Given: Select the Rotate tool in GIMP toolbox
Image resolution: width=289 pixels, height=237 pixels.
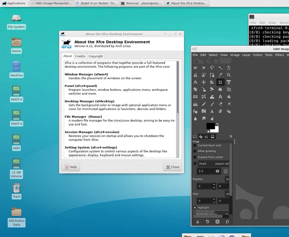Looking at the screenshot, I should pyautogui.click(x=195, y=90).
